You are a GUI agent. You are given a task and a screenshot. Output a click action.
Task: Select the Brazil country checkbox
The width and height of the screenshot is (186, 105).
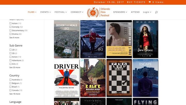[x=10, y=87]
